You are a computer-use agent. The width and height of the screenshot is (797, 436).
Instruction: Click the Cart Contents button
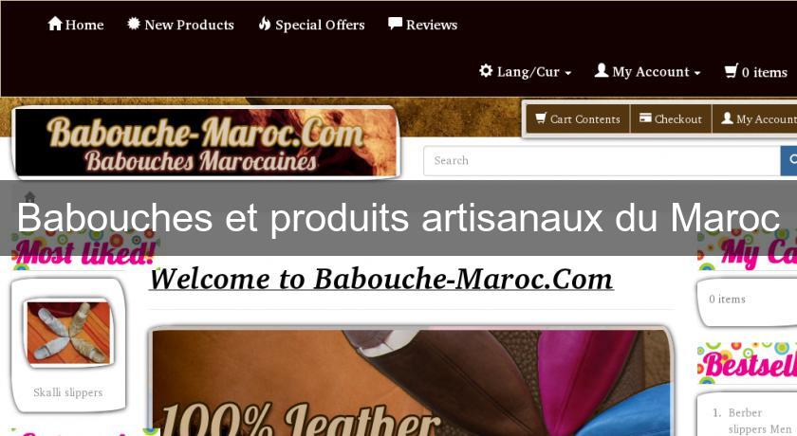[578, 118]
